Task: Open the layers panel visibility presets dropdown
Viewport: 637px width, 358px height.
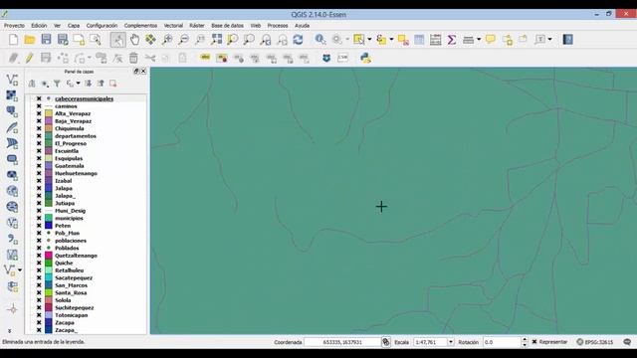Action: pos(45,84)
